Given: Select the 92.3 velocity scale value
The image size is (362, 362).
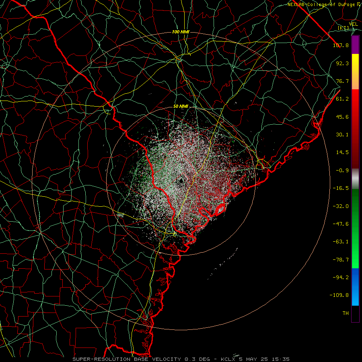Looking at the screenshot, I should point(342,63).
